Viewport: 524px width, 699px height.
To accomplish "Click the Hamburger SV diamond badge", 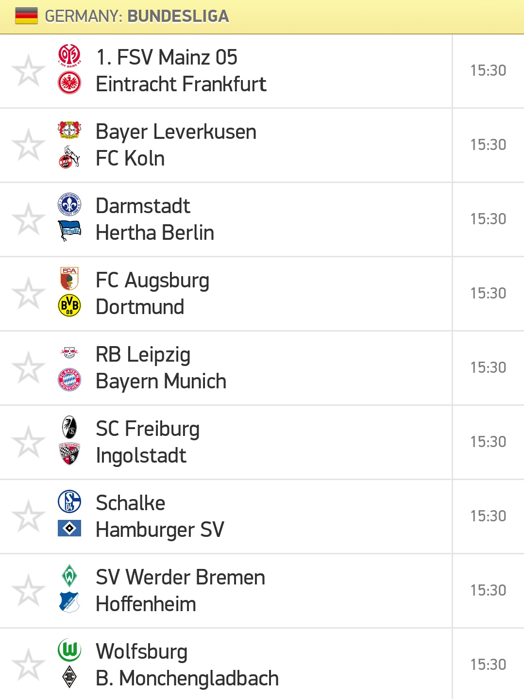I will click(69, 528).
